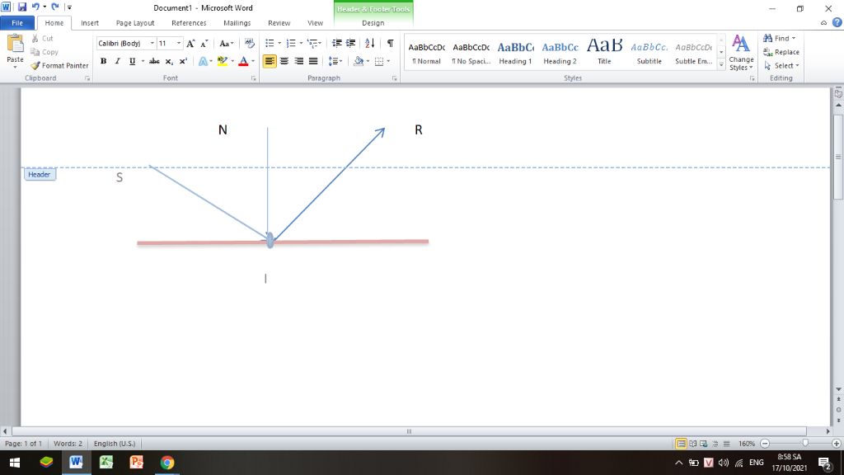Open the font name dropdown Calibri (Body)
Image resolution: width=844 pixels, height=475 pixels.
point(152,43)
